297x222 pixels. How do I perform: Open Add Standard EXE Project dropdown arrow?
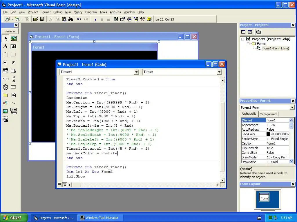[12, 19]
